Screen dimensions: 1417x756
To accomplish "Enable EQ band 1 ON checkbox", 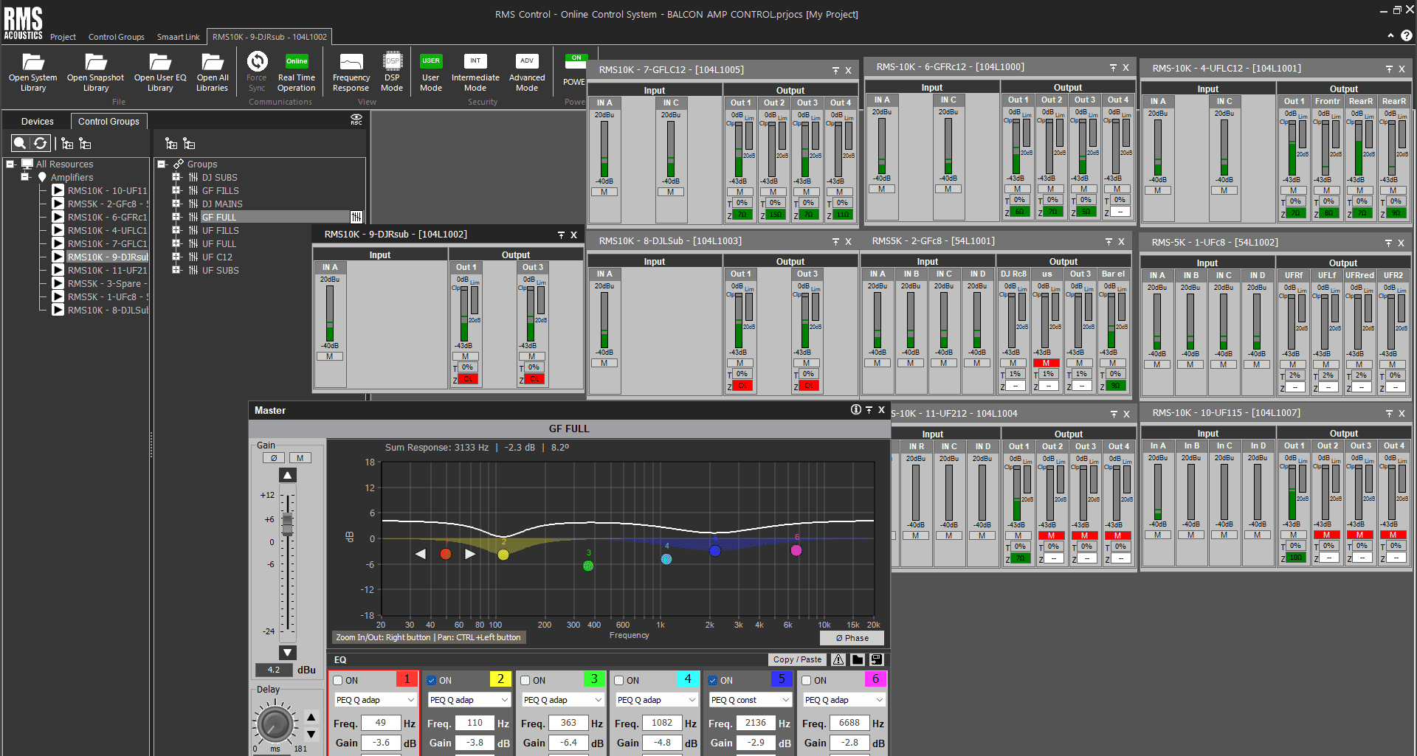I will pyautogui.click(x=338, y=680).
